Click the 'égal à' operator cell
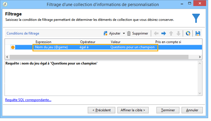 (x=84, y=47)
